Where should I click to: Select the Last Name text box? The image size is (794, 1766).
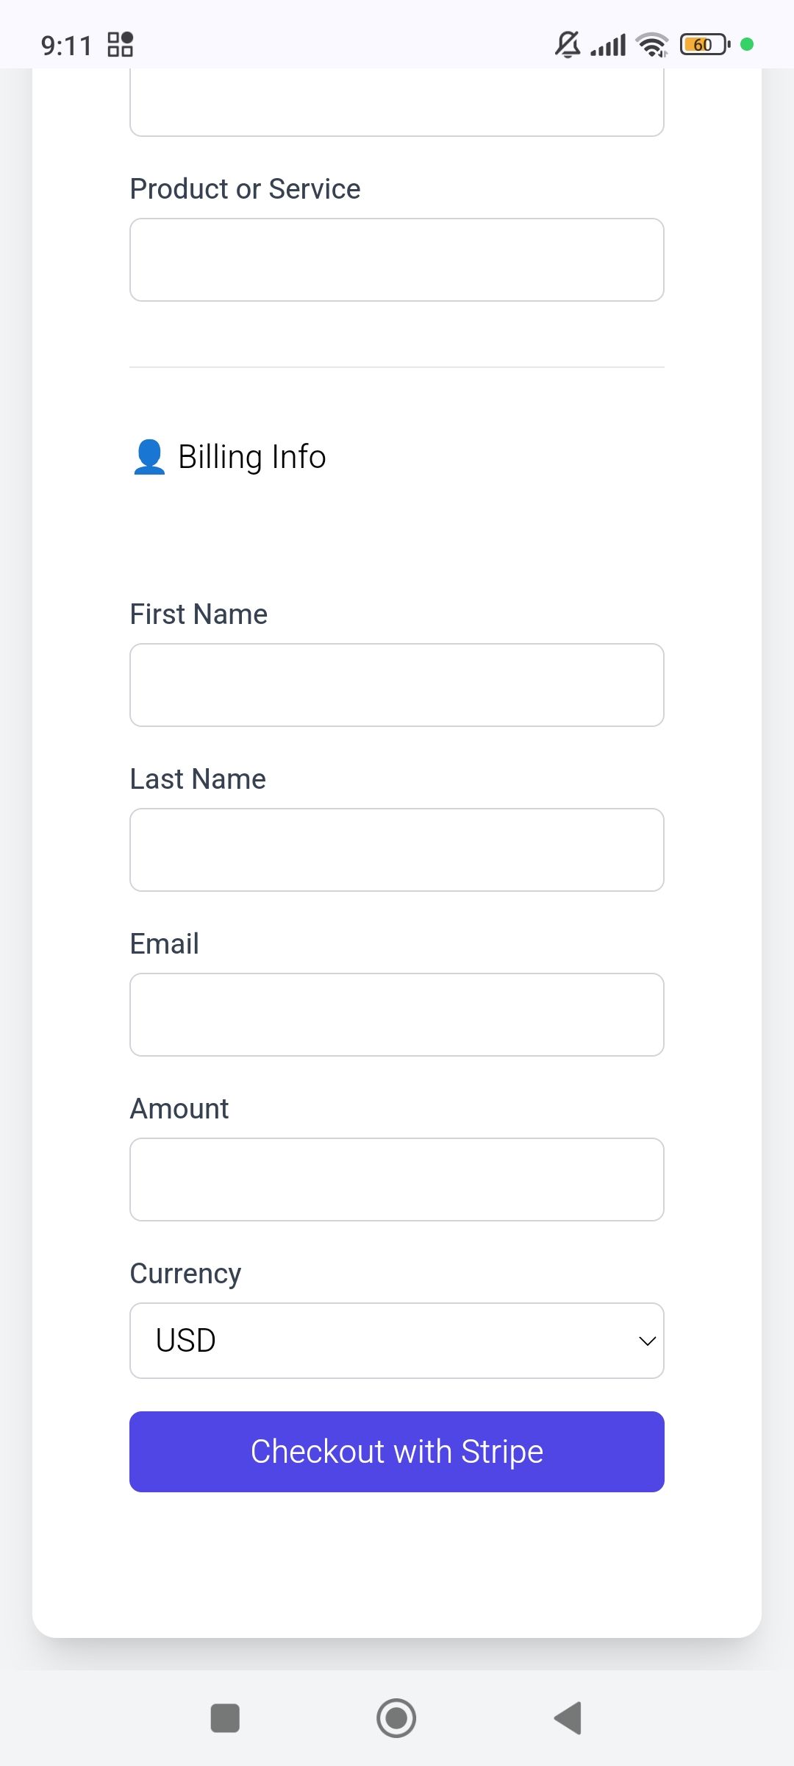(397, 850)
